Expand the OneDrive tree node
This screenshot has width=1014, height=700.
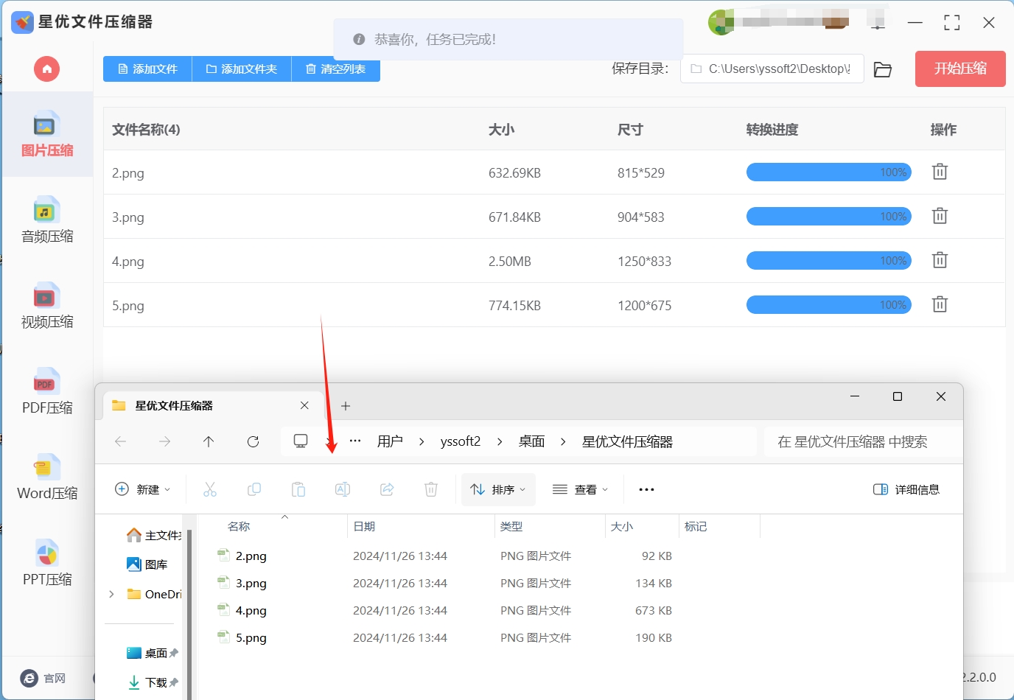(111, 594)
